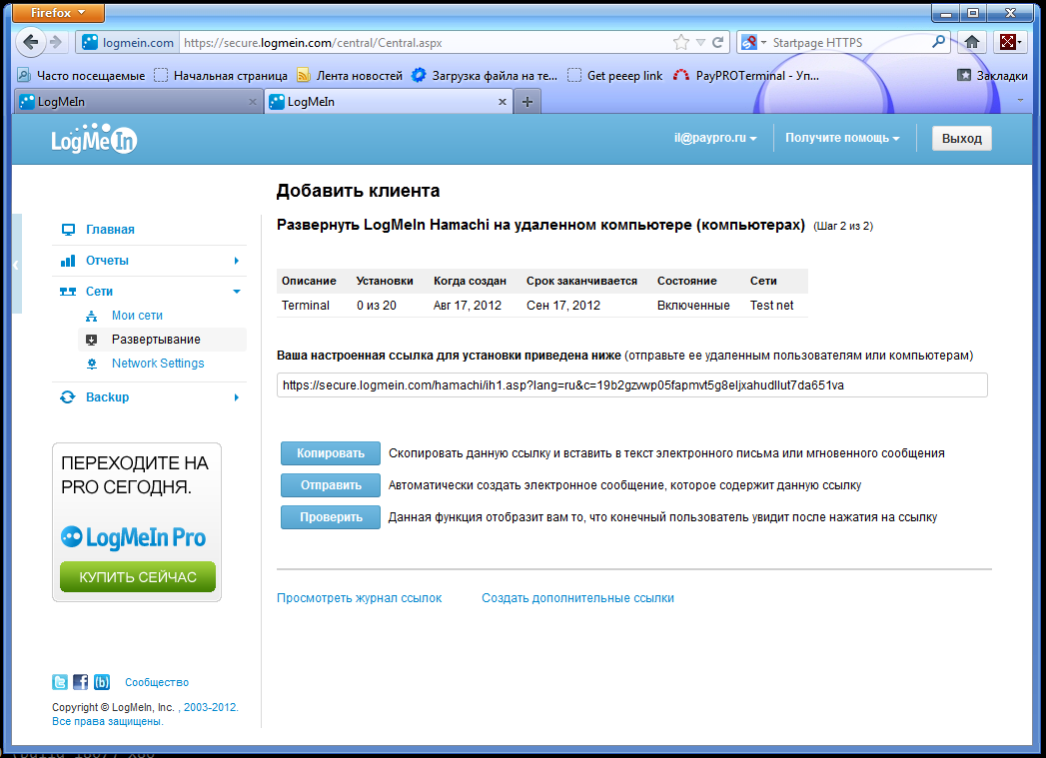Click the search magnifier in Startpage box
The width and height of the screenshot is (1046, 758).
point(938,43)
